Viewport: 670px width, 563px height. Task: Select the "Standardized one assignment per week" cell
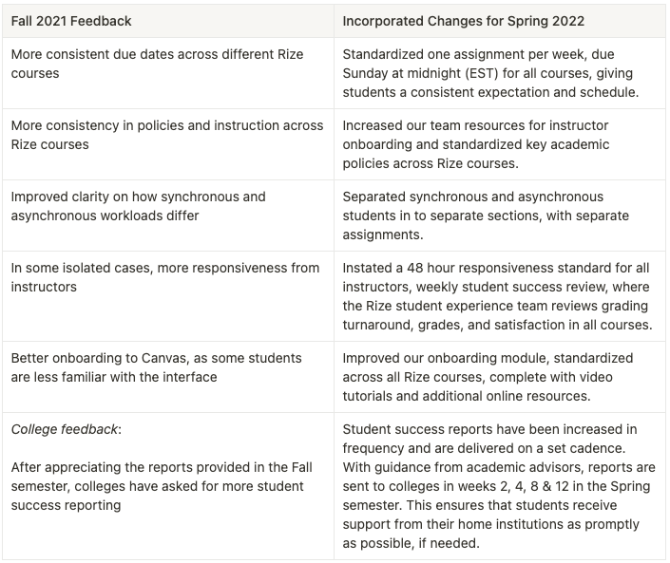[488, 73]
